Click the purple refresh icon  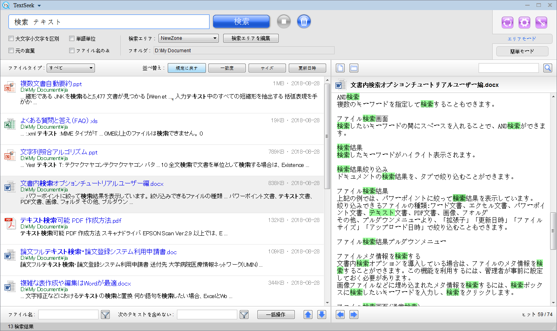pyautogui.click(x=508, y=23)
